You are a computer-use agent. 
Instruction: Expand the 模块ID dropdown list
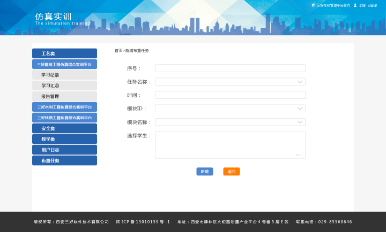coord(300,109)
